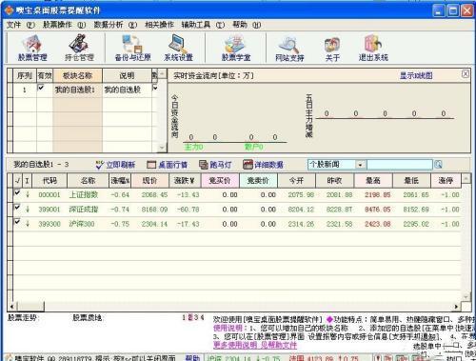Open the 关于 about icon

click(332, 49)
